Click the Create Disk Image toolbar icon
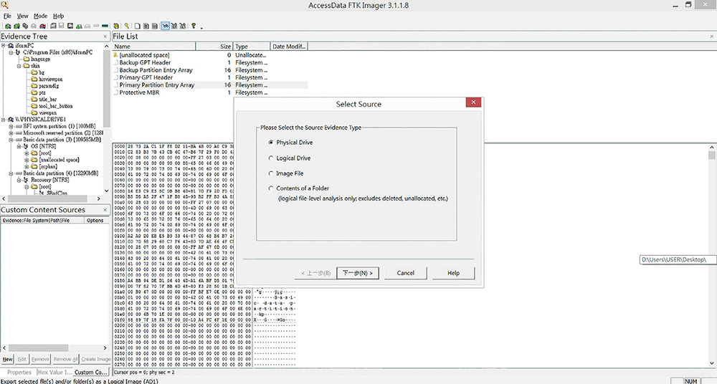The image size is (717, 384). tap(53, 26)
